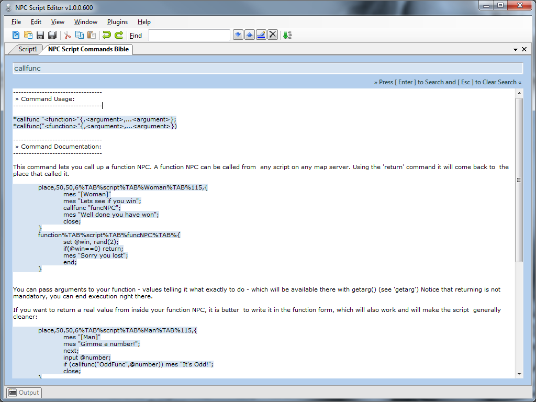Screen dimensions: 536x402
Task: Click the callfunc command search box
Action: [267, 69]
